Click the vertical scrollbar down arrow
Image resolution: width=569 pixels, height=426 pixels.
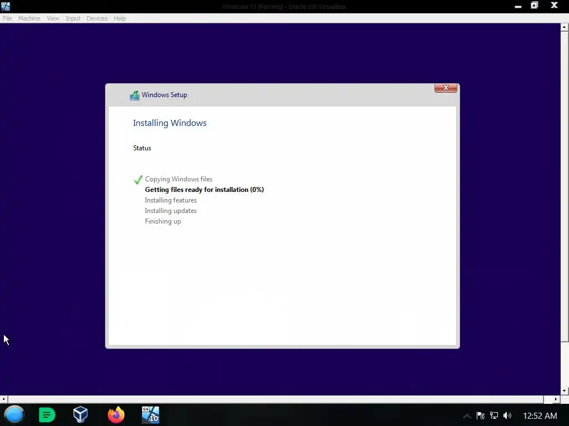[565, 391]
